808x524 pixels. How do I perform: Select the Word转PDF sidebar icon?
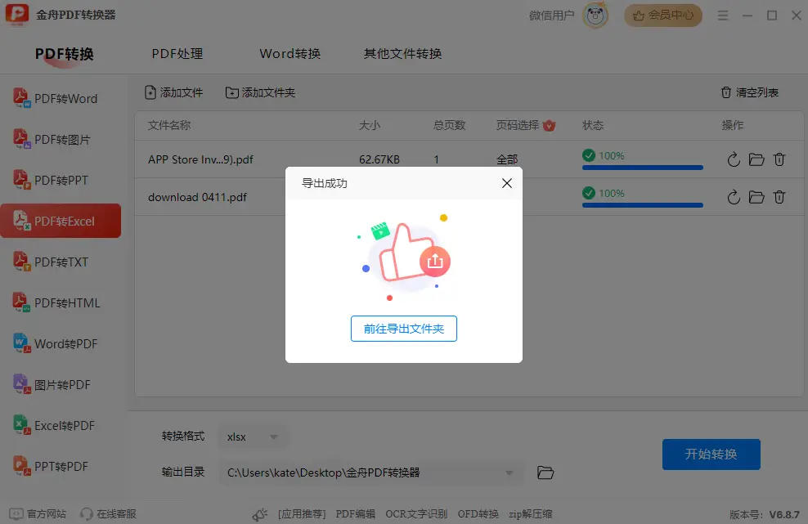tap(20, 343)
